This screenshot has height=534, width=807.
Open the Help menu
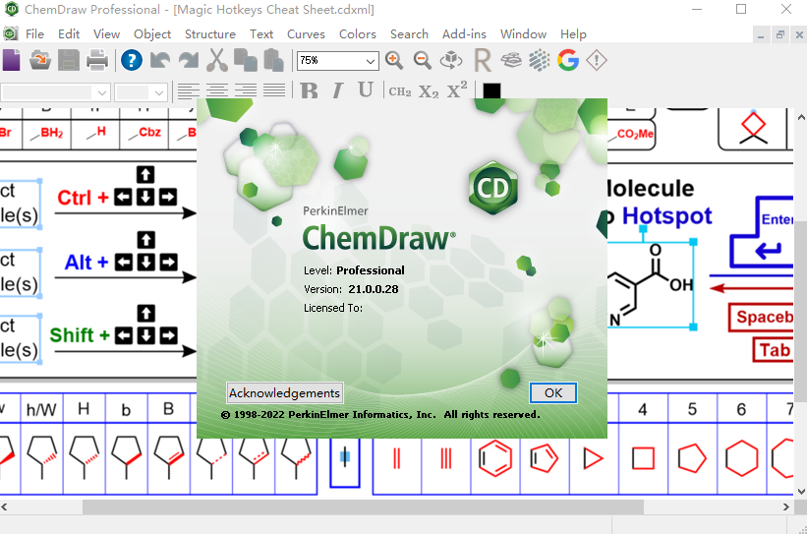[573, 34]
